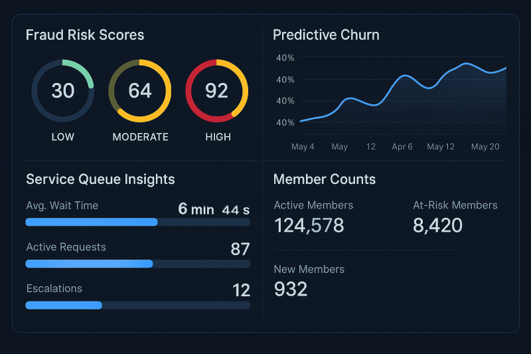Click the churn line chart peak

(x=466, y=64)
